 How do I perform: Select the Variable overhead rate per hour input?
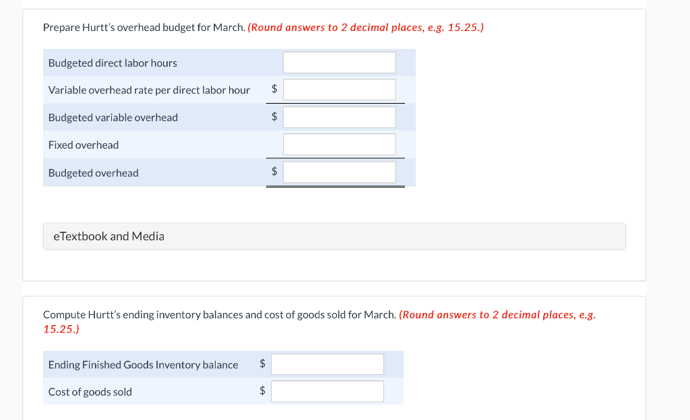click(x=340, y=90)
